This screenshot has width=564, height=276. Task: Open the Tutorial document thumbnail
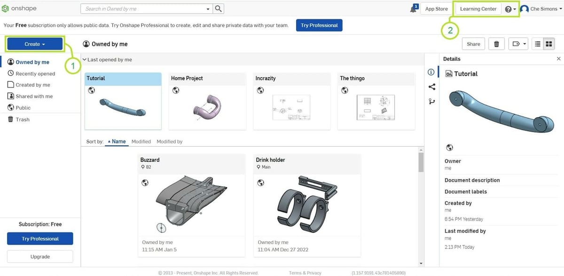click(123, 107)
